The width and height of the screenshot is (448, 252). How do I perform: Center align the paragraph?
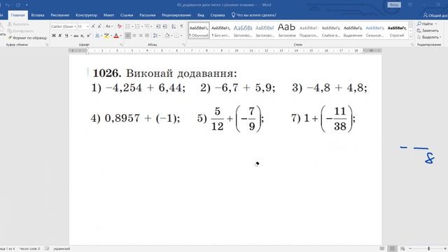[x=134, y=36]
